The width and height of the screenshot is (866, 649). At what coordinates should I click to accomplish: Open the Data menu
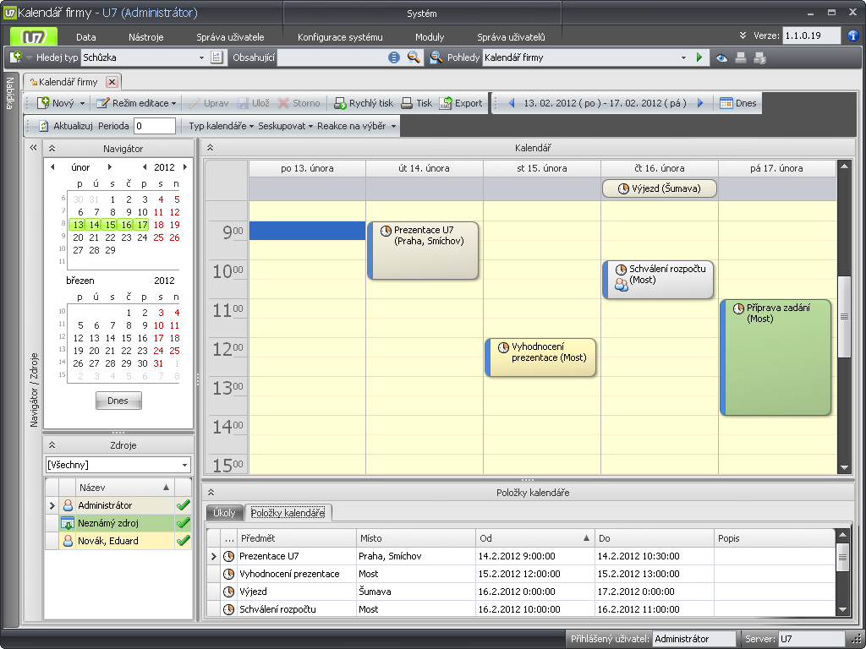click(x=86, y=37)
